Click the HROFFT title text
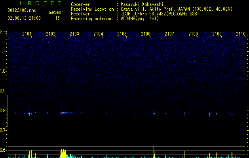Image resolution: width=249 pixels, height=158 pixels. (40, 3)
